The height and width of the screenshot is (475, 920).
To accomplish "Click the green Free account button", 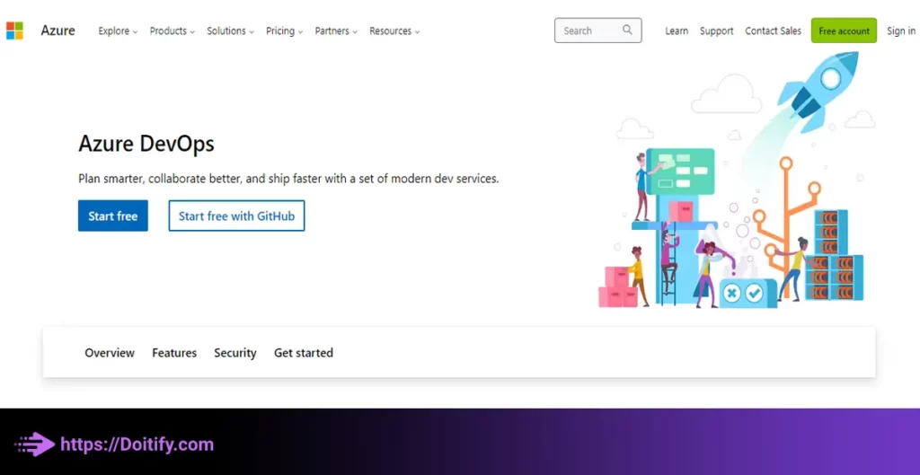I will 844,31.
